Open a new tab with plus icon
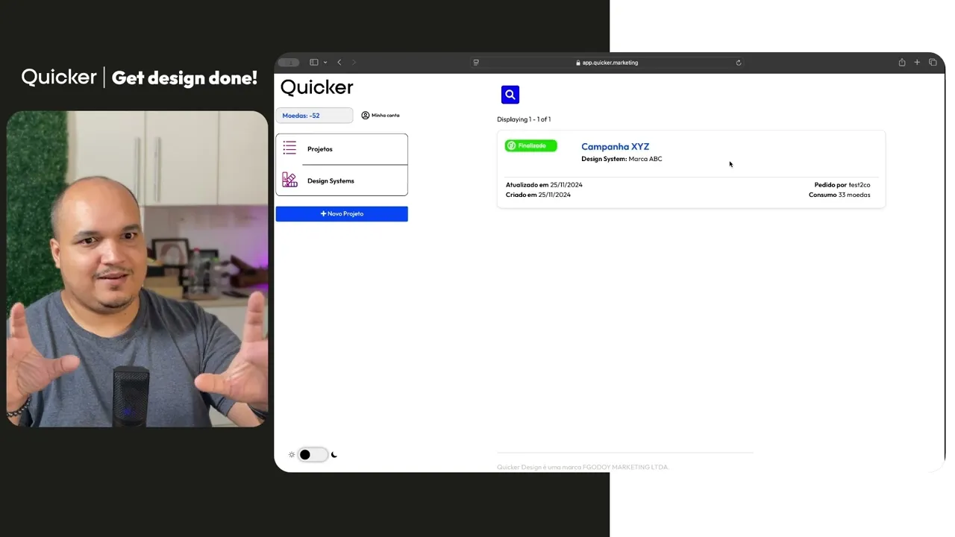Screen dimensions: 955x537 [x=917, y=63]
